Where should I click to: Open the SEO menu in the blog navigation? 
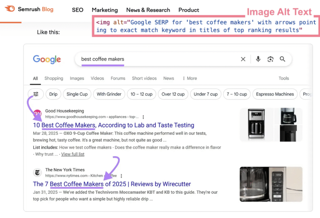(77, 10)
